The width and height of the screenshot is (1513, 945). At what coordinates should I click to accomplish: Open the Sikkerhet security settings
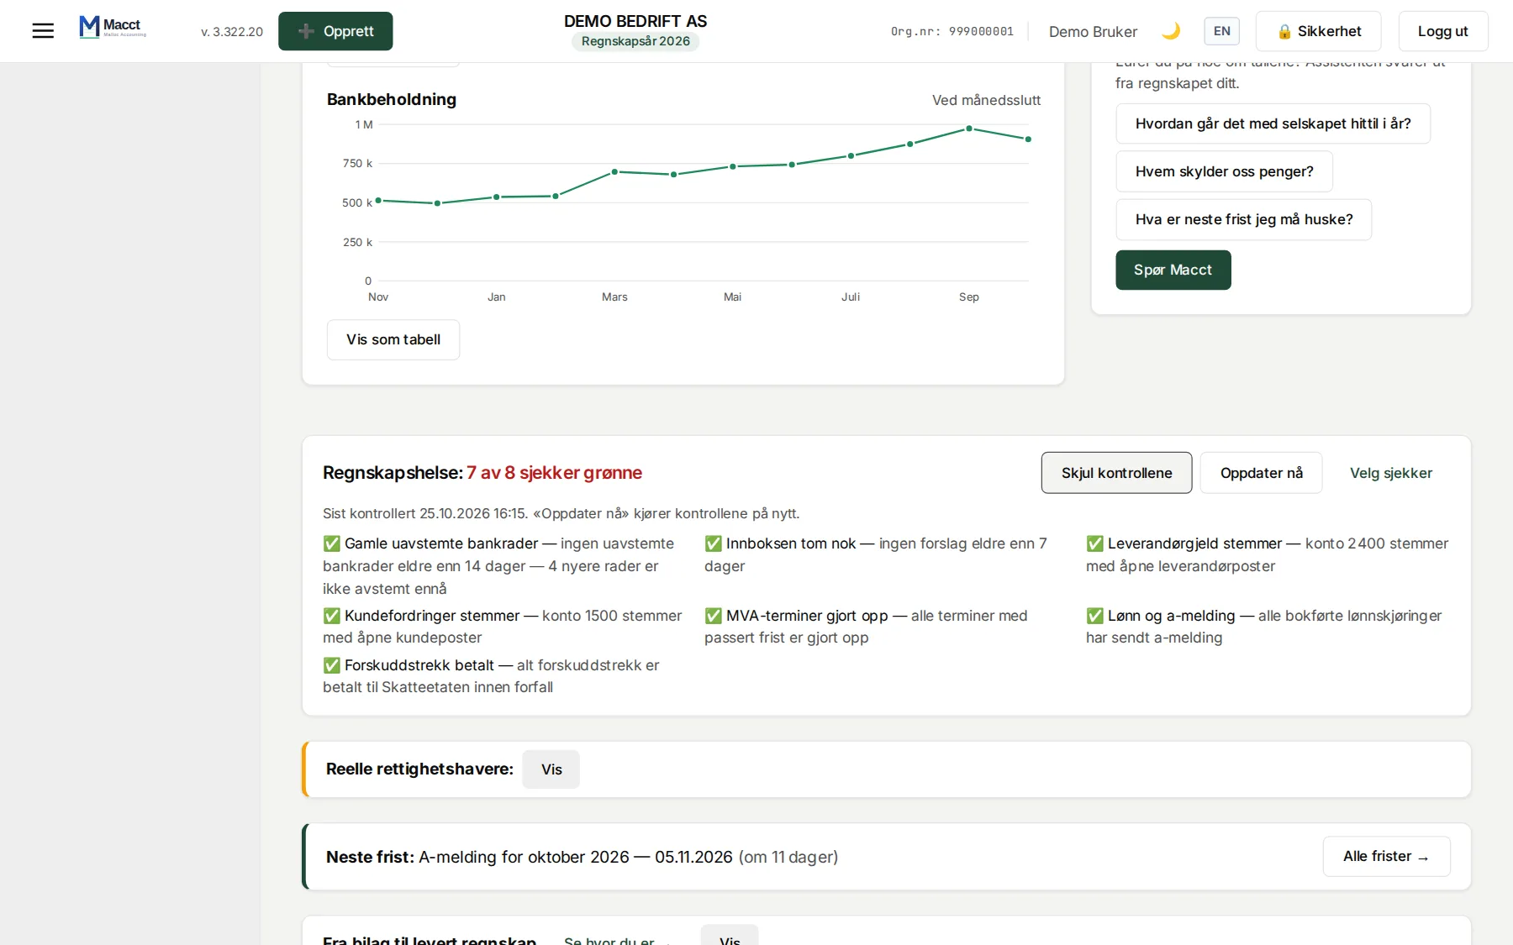pyautogui.click(x=1318, y=31)
